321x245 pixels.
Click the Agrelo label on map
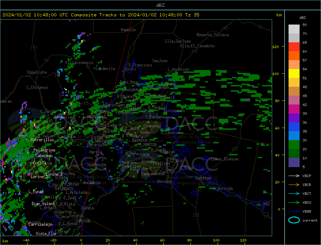pyautogui.click(x=96, y=152)
